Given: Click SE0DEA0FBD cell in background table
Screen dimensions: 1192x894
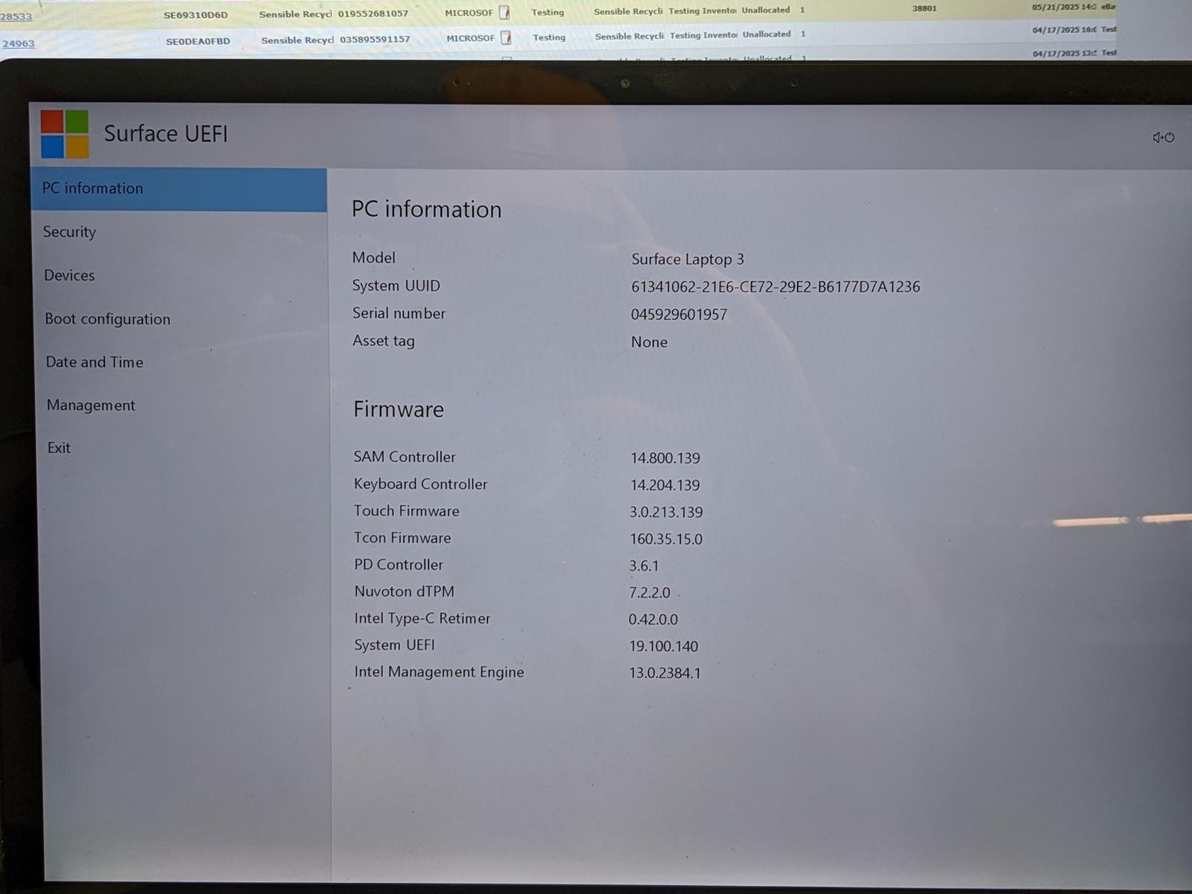Looking at the screenshot, I should [198, 41].
